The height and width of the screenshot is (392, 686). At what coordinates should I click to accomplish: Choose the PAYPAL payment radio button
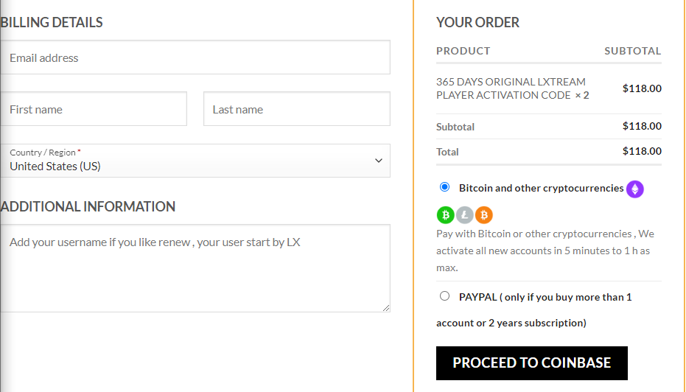pyautogui.click(x=444, y=296)
